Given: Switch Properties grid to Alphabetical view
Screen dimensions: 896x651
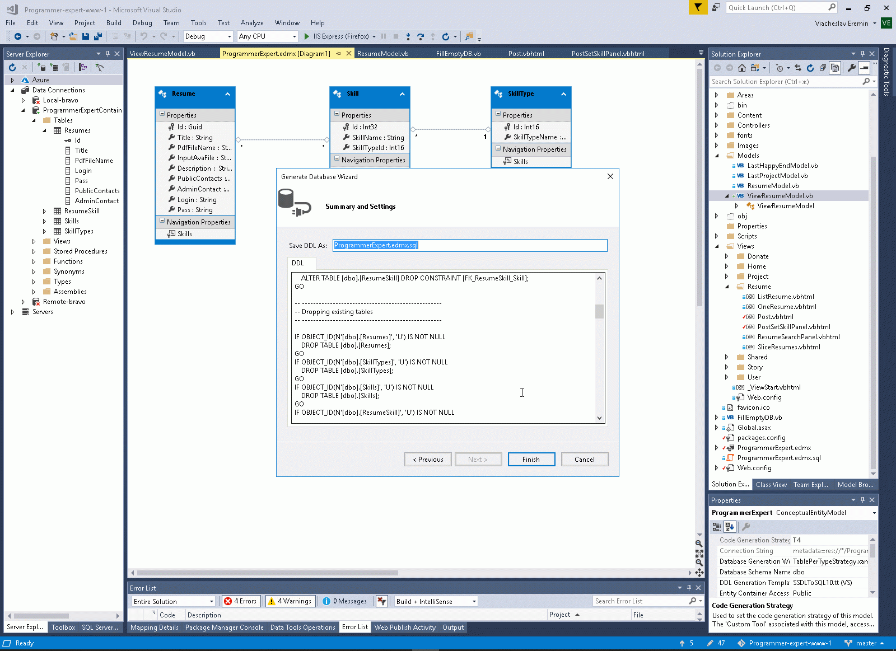Looking at the screenshot, I should coord(730,527).
